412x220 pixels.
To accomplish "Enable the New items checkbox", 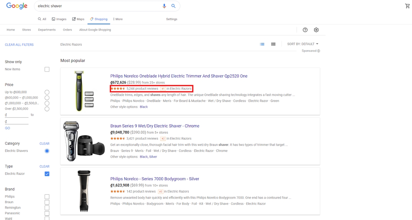I will point(47,69).
